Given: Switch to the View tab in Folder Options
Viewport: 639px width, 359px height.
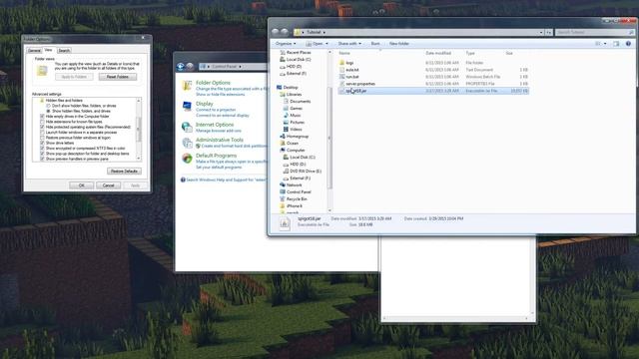Looking at the screenshot, I should click(x=49, y=50).
